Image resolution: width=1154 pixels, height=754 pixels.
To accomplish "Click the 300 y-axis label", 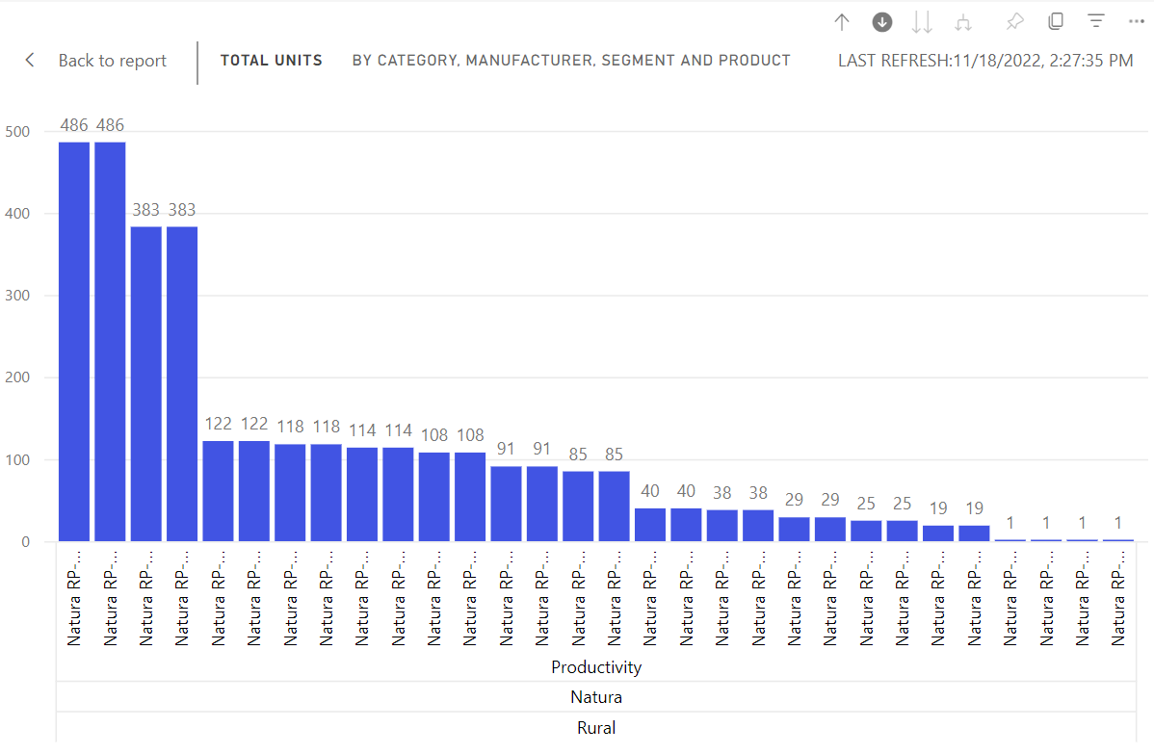I will pyautogui.click(x=17, y=296).
